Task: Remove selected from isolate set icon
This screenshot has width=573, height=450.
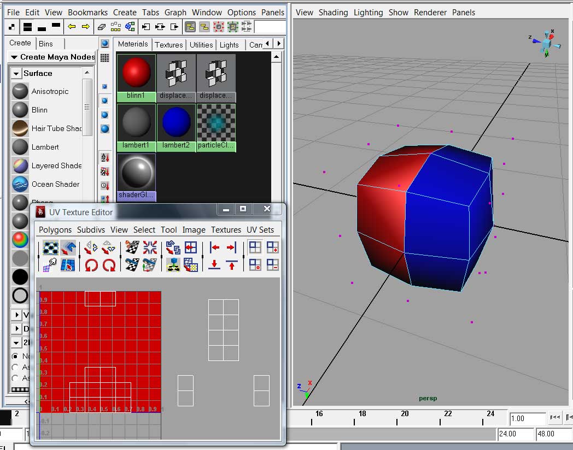Action: tap(273, 265)
